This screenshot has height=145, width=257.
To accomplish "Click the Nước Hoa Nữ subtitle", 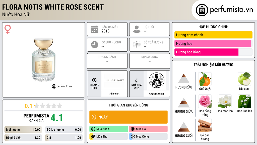I will click(x=16, y=14).
